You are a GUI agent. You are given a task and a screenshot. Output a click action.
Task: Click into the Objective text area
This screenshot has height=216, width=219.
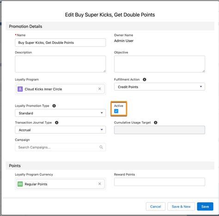[x=159, y=64]
